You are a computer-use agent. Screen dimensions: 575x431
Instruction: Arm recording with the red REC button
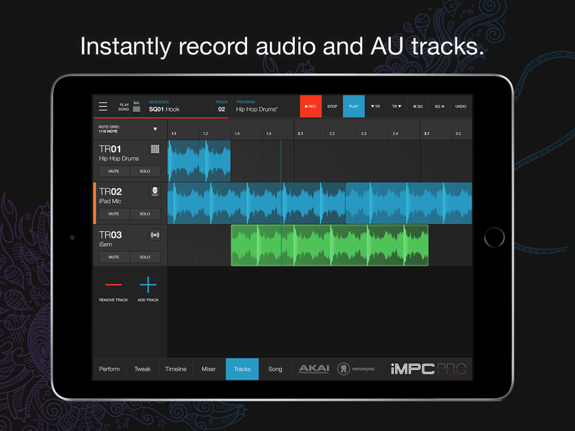tap(311, 106)
